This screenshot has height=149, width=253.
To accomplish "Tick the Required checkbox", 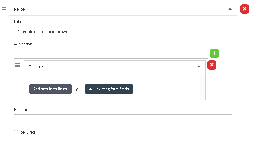I will coord(16,132).
